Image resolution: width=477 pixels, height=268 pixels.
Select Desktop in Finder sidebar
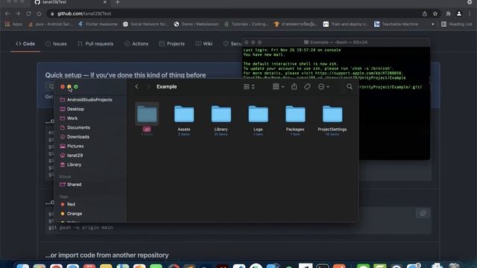(x=72, y=109)
